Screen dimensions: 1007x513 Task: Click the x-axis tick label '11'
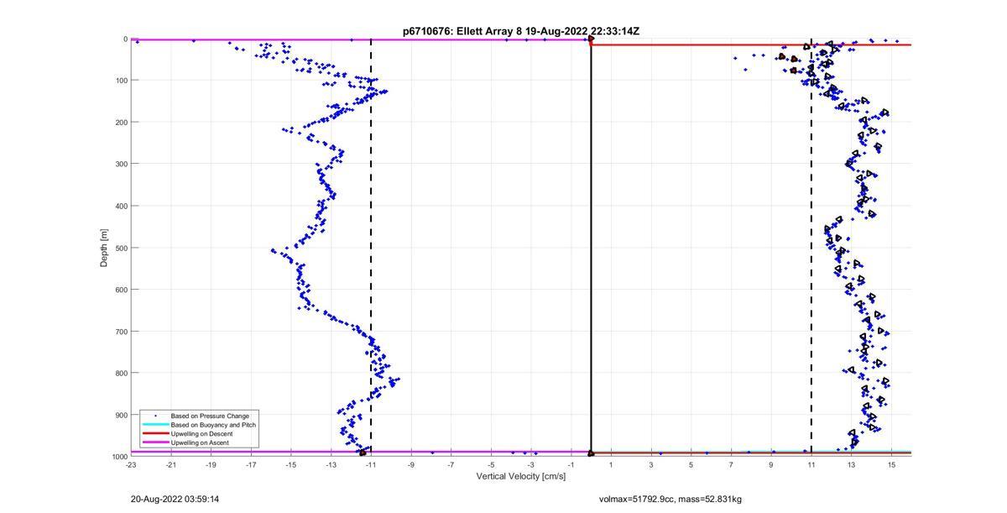pos(811,464)
